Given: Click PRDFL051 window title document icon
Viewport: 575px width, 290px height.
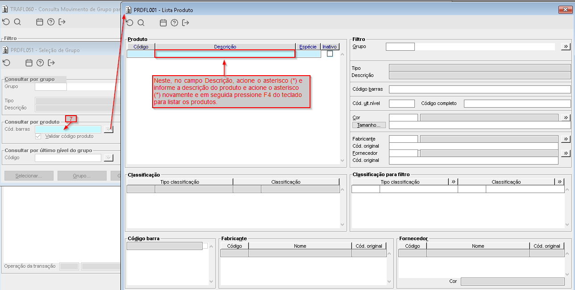Looking at the screenshot, I should click(5, 50).
